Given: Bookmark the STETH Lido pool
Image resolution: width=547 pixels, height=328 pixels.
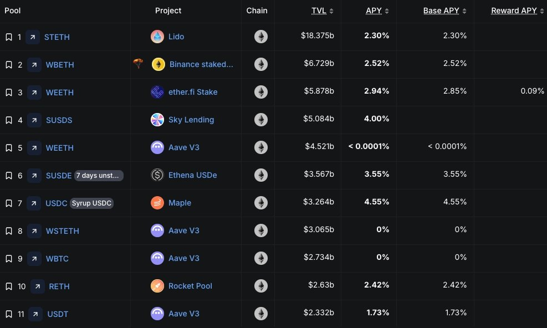Looking at the screenshot, I should [8, 37].
